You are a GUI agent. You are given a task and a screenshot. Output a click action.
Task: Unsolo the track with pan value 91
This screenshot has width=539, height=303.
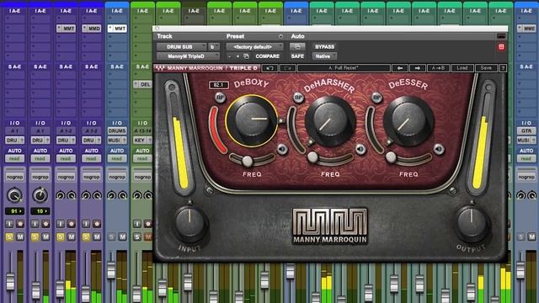9,237
